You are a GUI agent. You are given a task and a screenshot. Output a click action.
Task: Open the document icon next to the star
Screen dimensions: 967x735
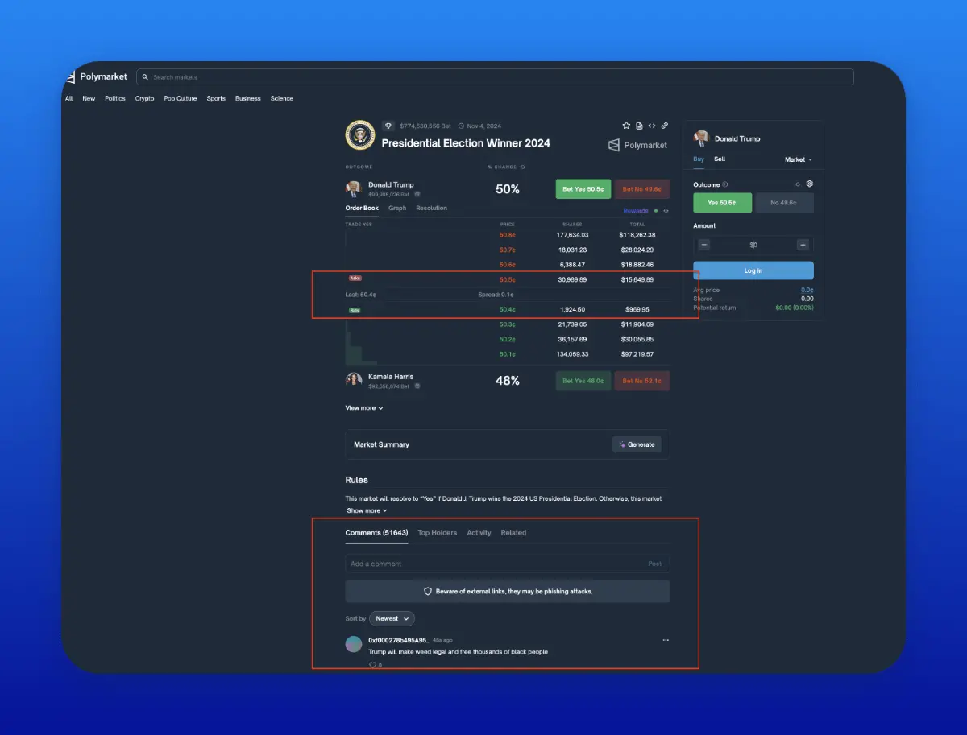point(639,126)
